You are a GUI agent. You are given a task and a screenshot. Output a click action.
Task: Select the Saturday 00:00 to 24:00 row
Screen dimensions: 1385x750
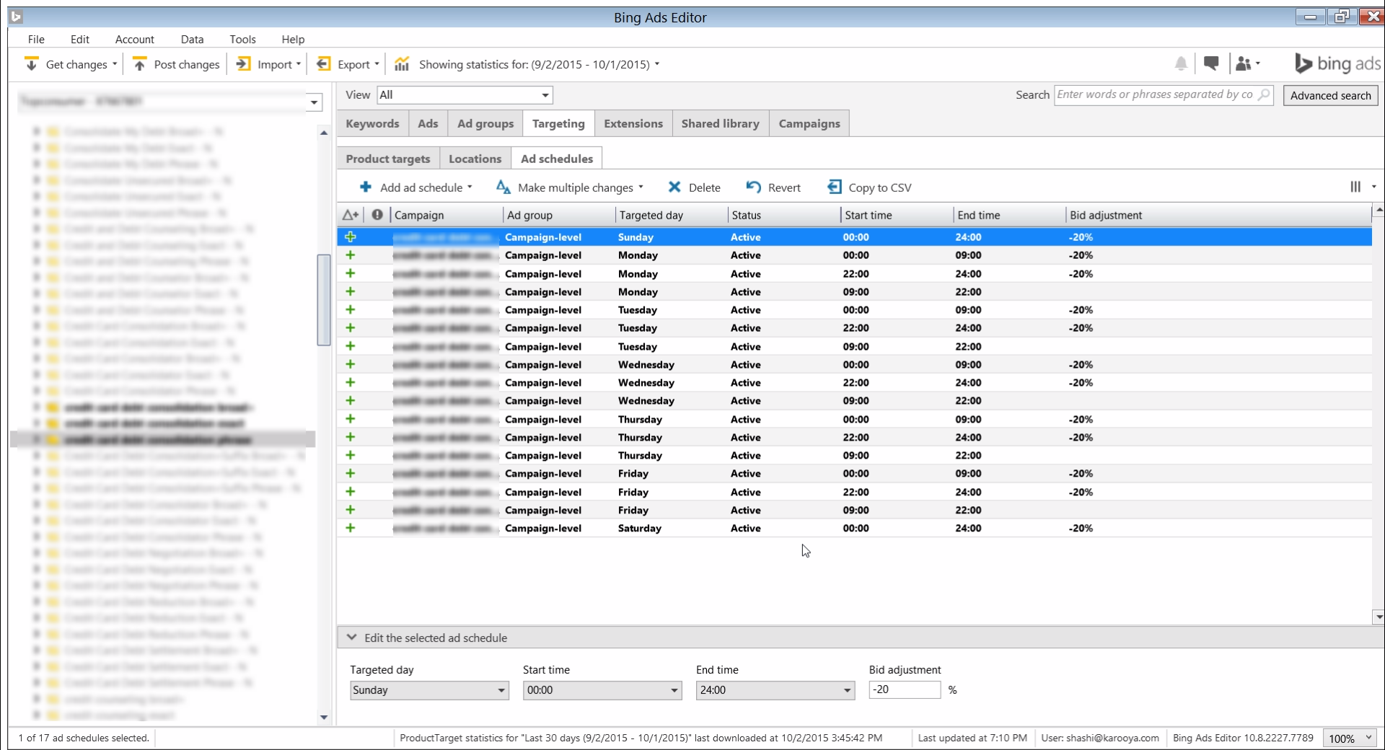(x=854, y=528)
